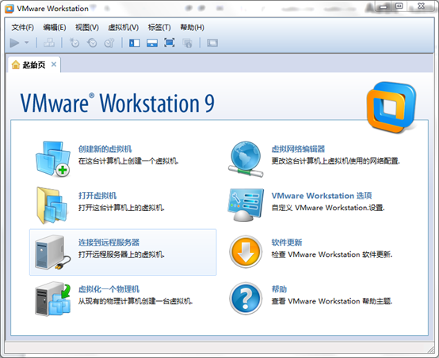The image size is (439, 358).
Task: Click text 查看 VMware Workstation 帮助主题.
Action: (332, 301)
